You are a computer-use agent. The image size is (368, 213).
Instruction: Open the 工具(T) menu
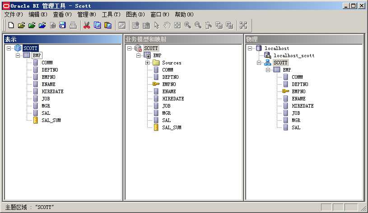tap(111, 14)
